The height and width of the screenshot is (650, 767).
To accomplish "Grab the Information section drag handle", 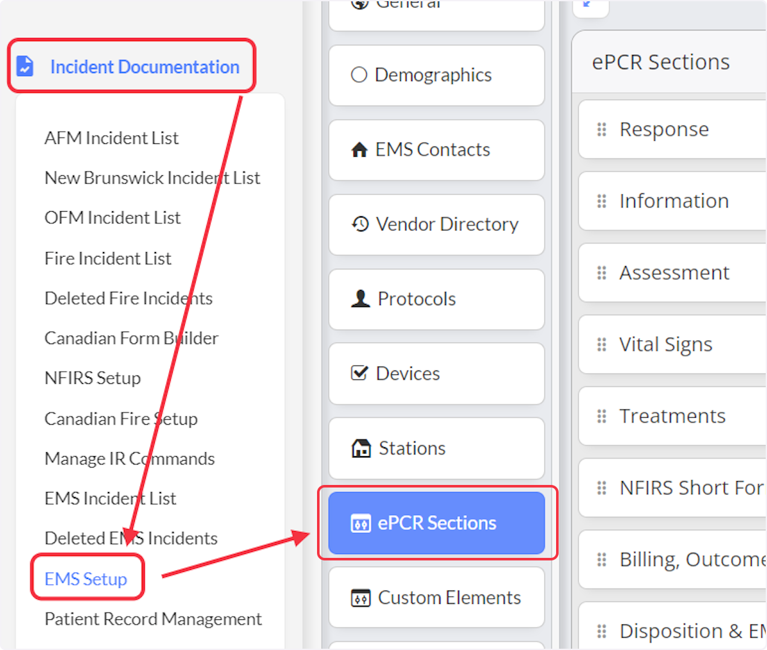I will pyautogui.click(x=601, y=201).
